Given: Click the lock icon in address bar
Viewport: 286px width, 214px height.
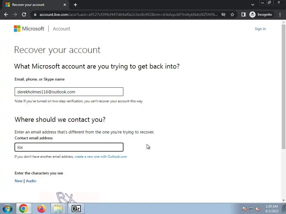Looking at the screenshot, I should (35, 14).
